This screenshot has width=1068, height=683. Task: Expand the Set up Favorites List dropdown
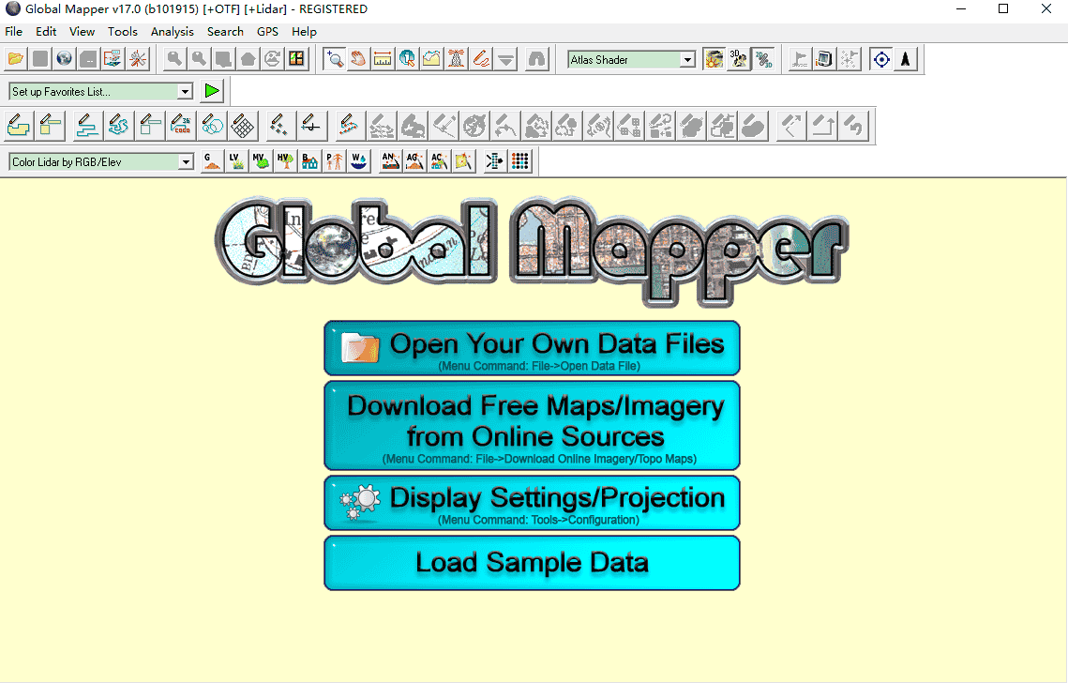[x=185, y=92]
